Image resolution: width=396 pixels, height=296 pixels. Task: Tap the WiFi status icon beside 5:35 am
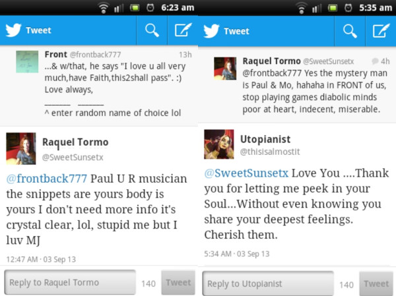(302, 7)
